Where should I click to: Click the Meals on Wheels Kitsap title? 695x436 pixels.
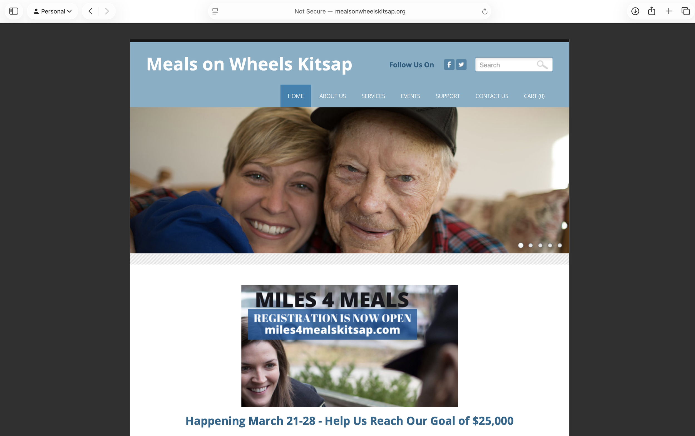(x=249, y=64)
